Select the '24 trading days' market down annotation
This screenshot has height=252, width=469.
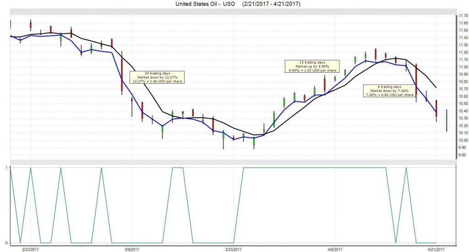158,77
